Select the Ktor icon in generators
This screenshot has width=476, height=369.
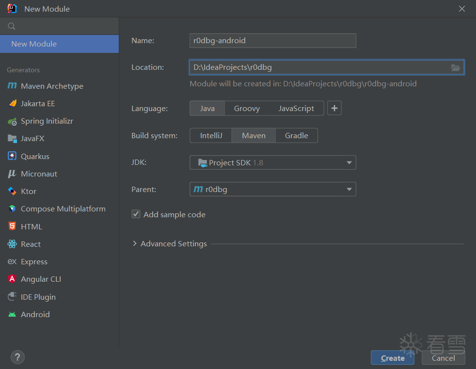(12, 191)
